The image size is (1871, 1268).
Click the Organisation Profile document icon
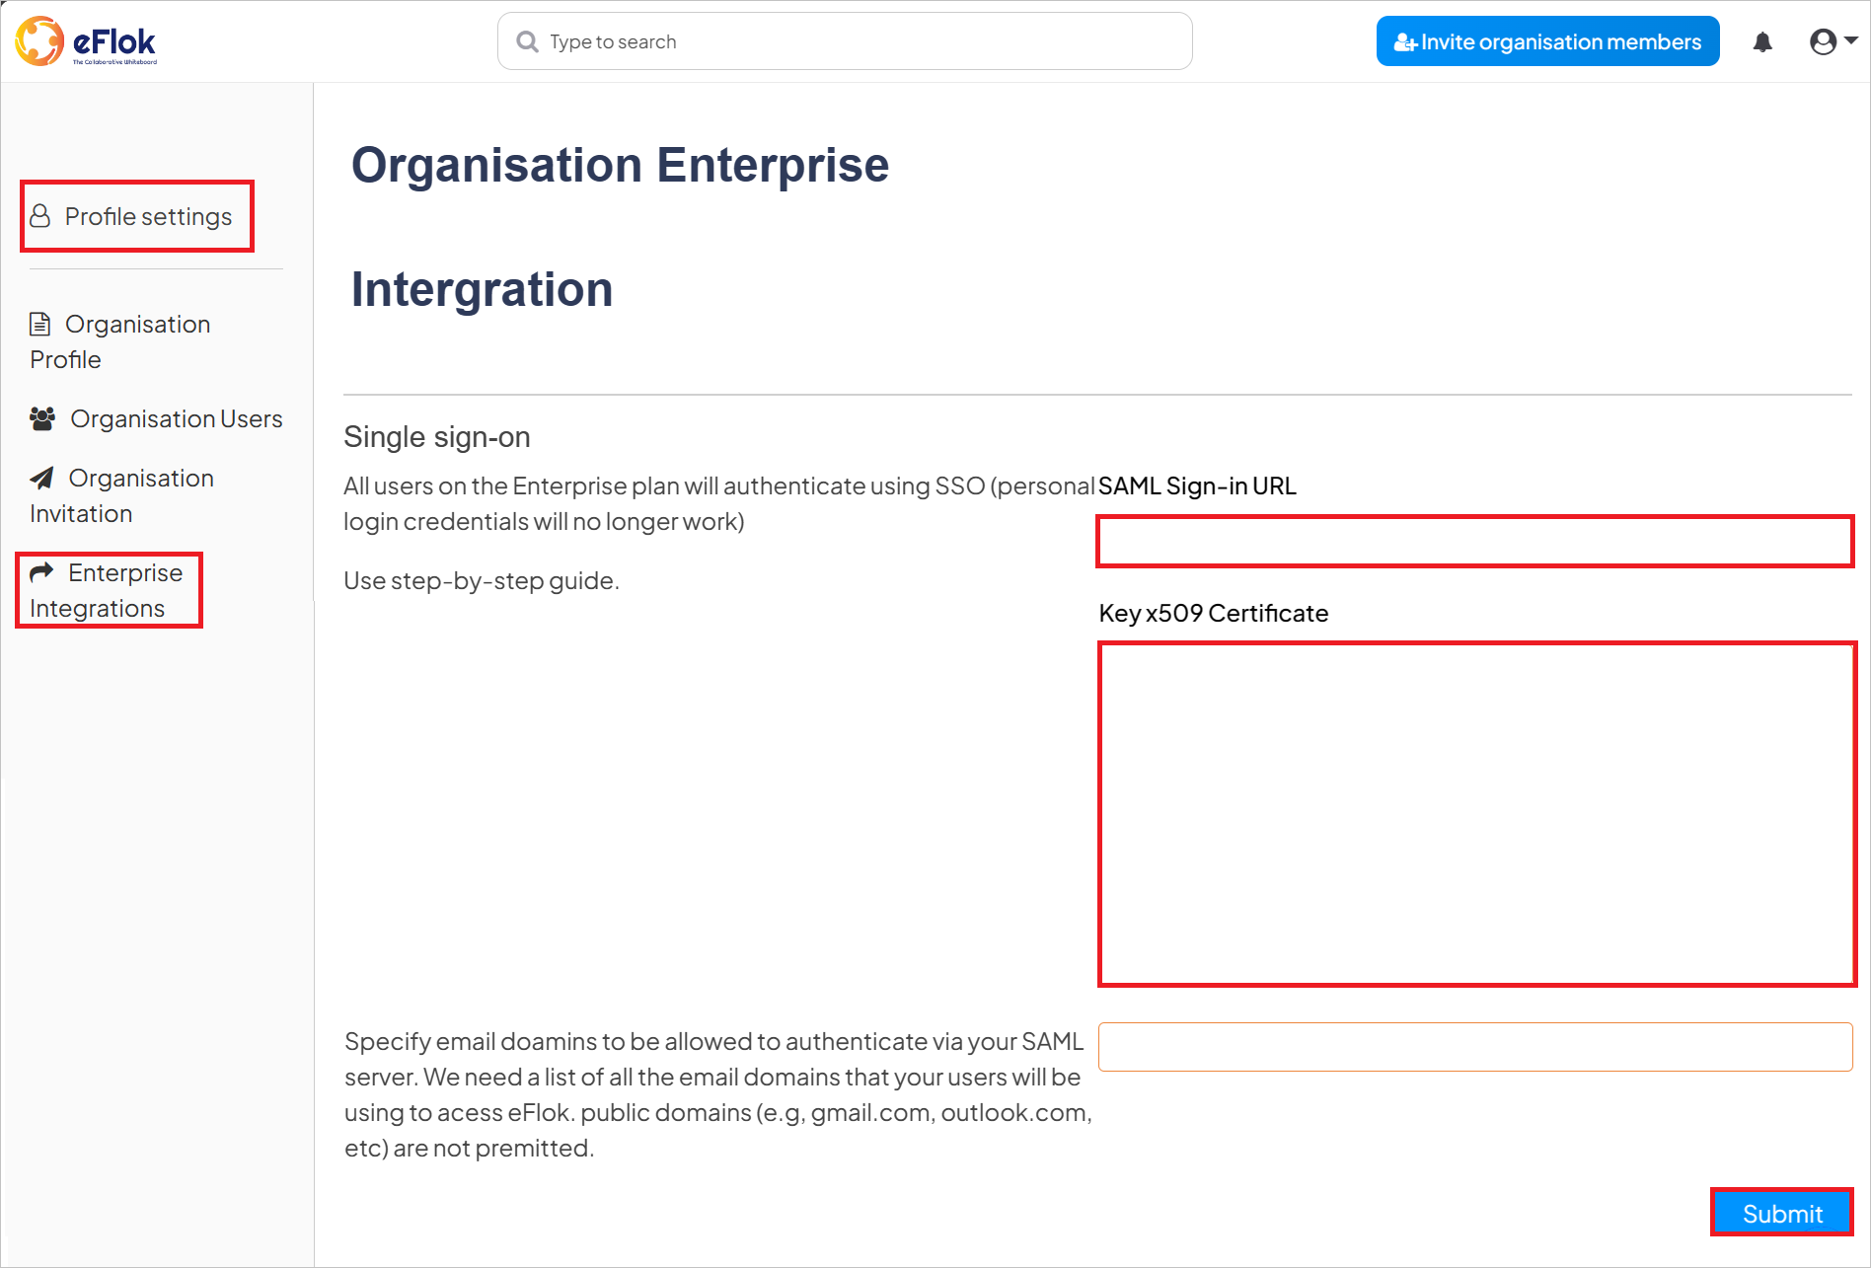click(39, 323)
